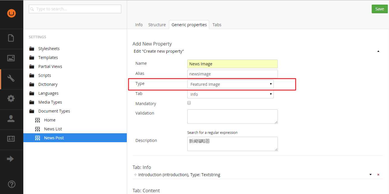Open the Settings section wrench icon
This screenshot has width=389, height=194.
(x=11, y=78)
